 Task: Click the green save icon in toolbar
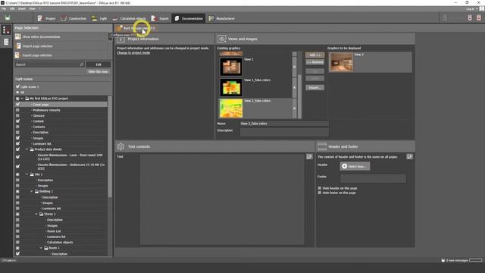(8, 17)
